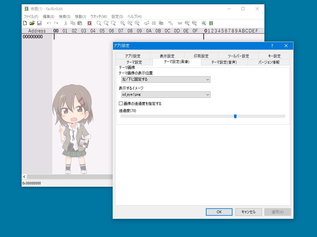The image size is (317, 237).
Task: Enable 画像の透過度を指定する checkbox
Action: [121, 103]
